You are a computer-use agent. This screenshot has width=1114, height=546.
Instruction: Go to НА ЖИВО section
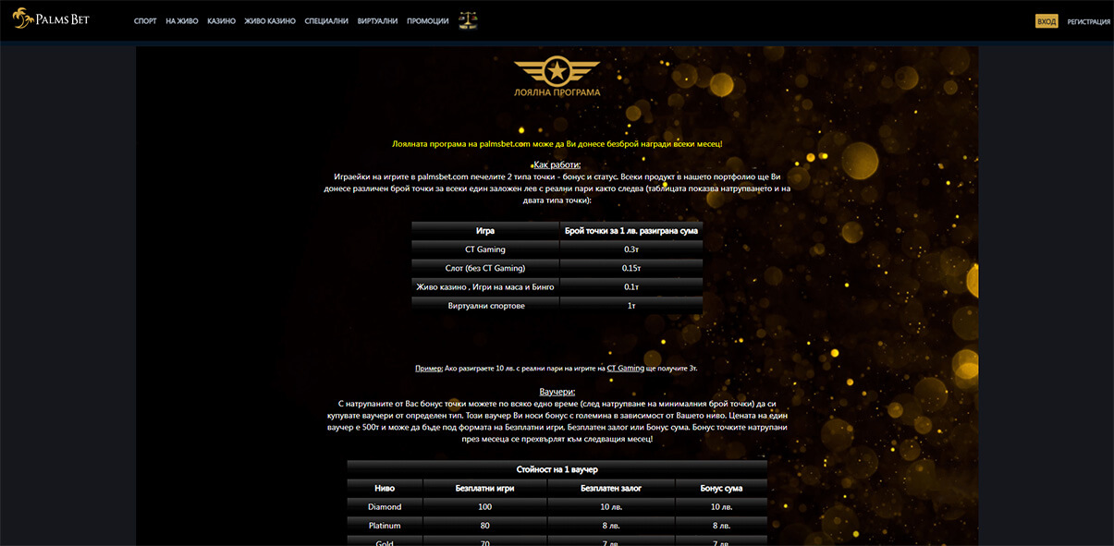[x=181, y=20]
